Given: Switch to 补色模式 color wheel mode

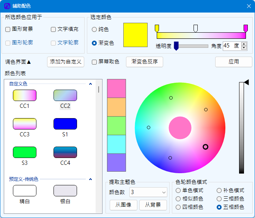Looking at the screenshot, I should pos(219,190).
